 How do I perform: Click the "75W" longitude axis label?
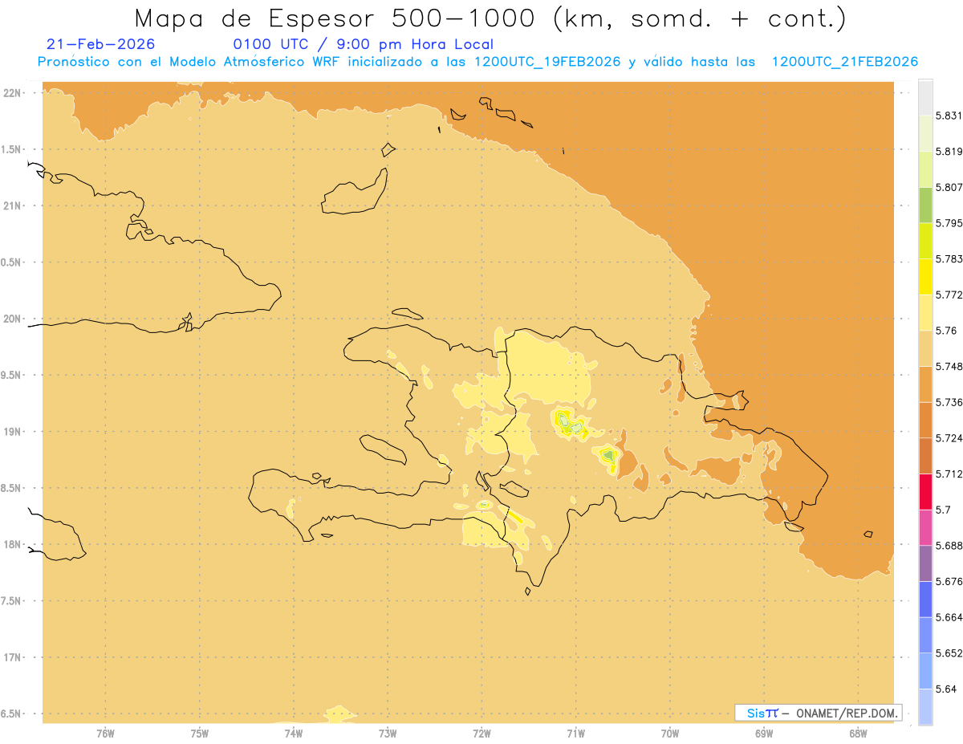click(199, 734)
